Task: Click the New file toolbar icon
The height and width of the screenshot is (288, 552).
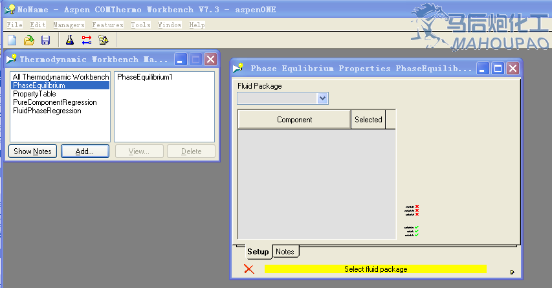Action: coord(12,40)
